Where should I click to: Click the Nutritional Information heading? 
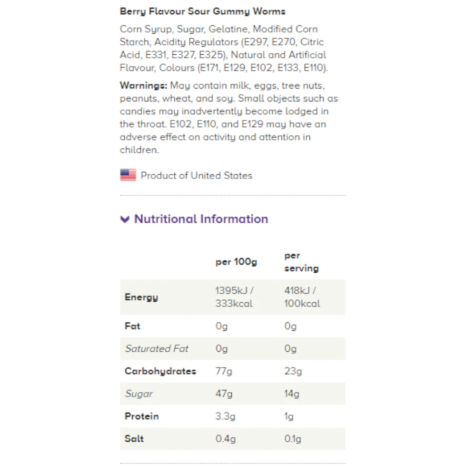click(x=201, y=219)
